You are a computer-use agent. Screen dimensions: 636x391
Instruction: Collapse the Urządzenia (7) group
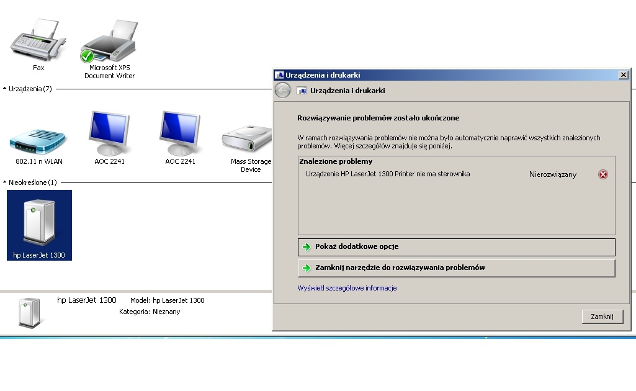pos(4,88)
